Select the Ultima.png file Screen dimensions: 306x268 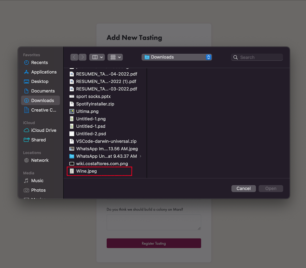[87, 112]
